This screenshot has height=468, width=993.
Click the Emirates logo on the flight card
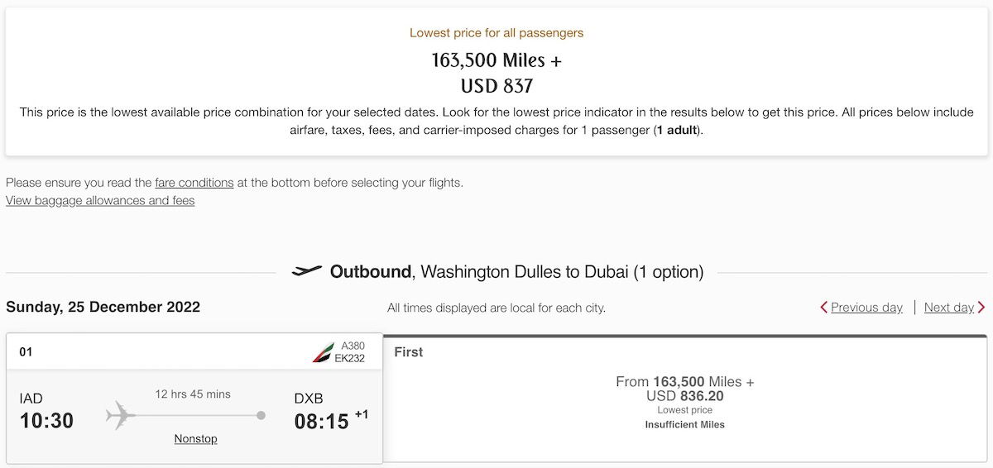click(323, 352)
